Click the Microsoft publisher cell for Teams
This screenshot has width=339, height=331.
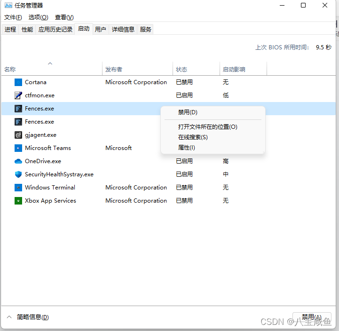pos(118,148)
